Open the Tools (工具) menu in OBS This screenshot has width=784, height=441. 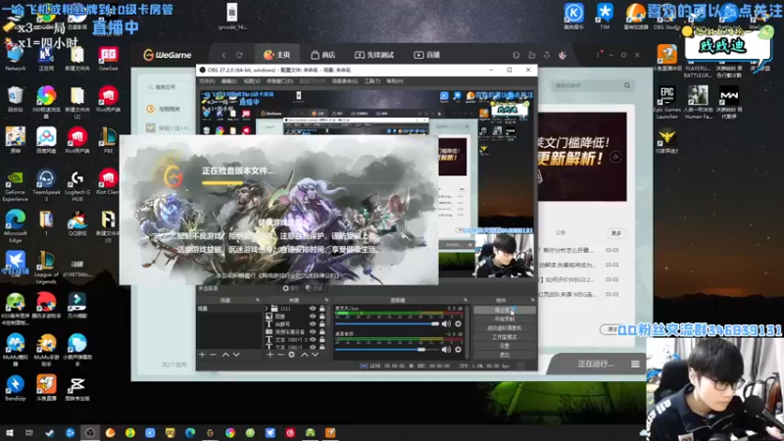[x=371, y=81]
